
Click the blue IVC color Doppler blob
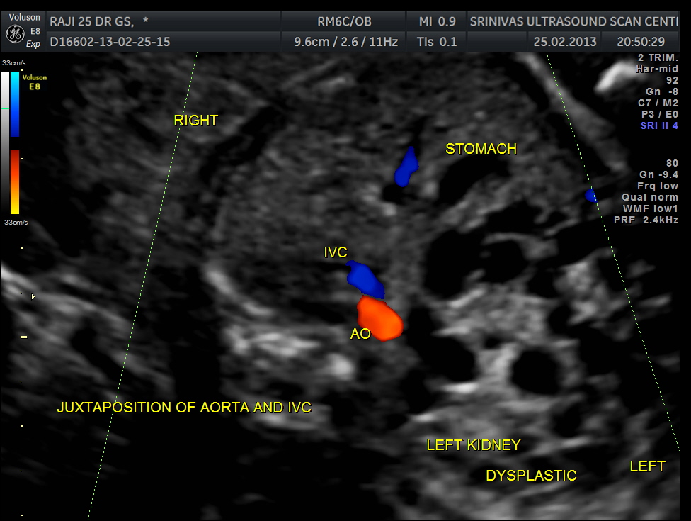[x=365, y=278]
